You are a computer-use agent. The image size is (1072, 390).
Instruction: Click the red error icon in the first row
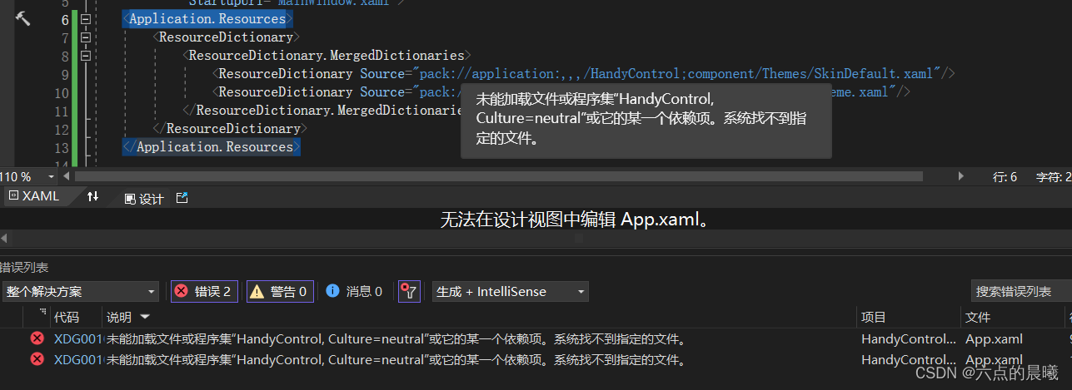(37, 338)
